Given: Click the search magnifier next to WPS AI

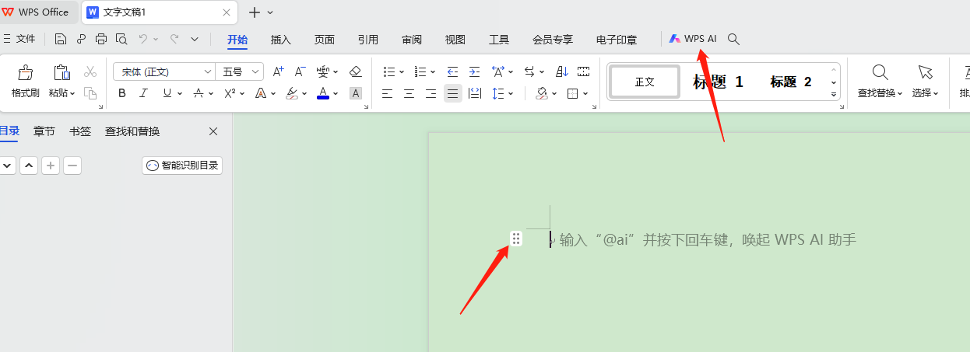Looking at the screenshot, I should [733, 39].
